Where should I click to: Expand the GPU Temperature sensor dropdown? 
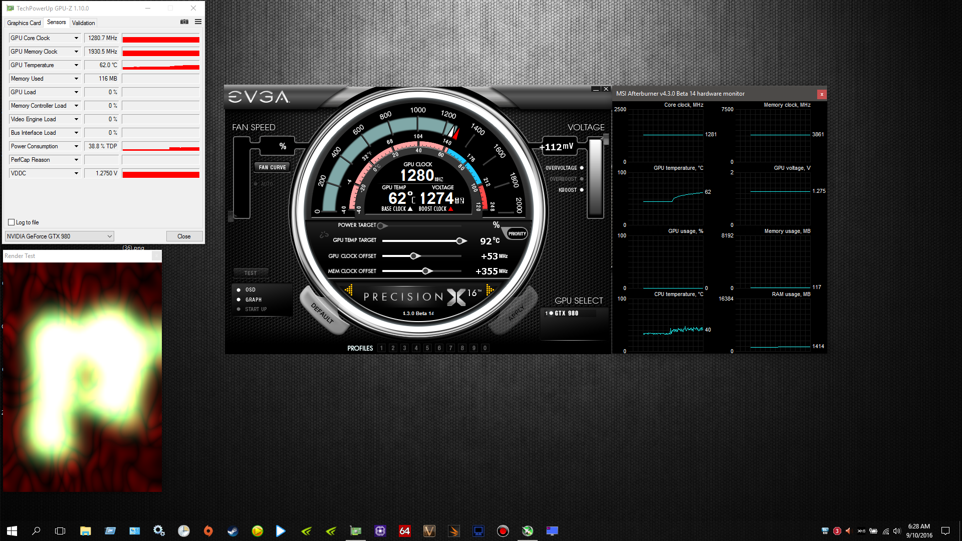76,65
